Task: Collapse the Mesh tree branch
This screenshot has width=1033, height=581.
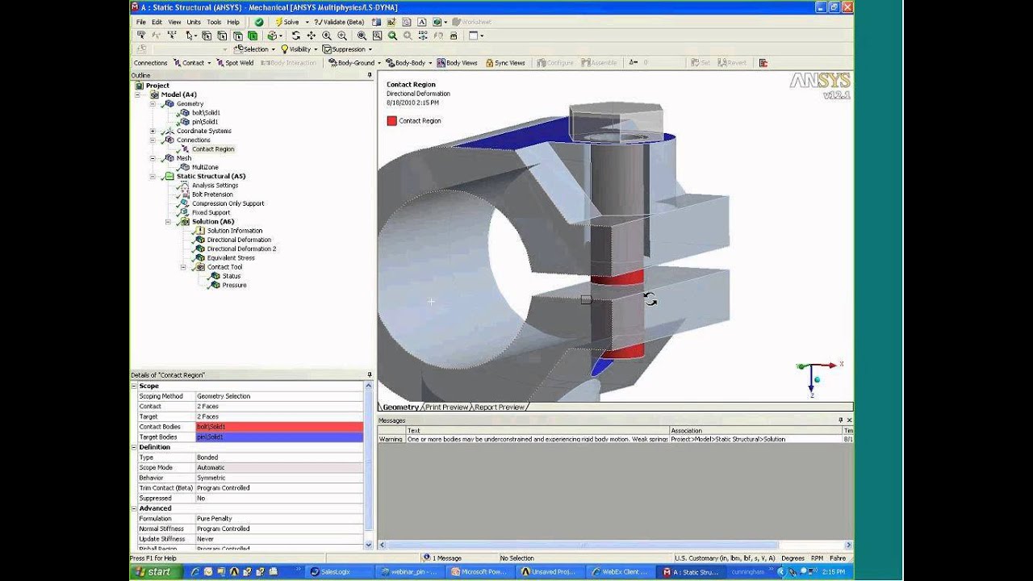Action: (x=153, y=158)
